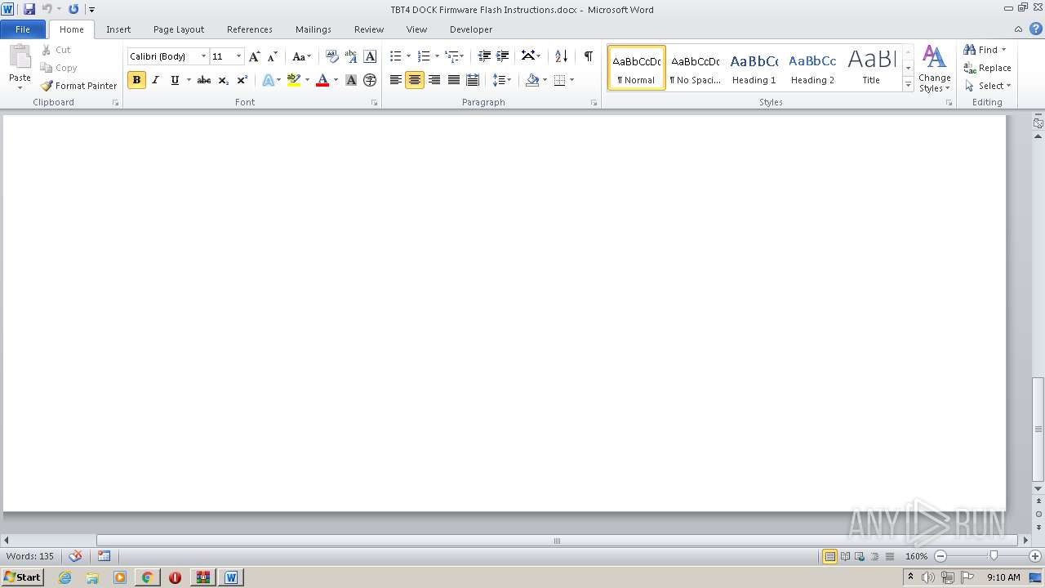Switch to the Page Layout tab
Screen dimensions: 1045x588
click(x=179, y=29)
